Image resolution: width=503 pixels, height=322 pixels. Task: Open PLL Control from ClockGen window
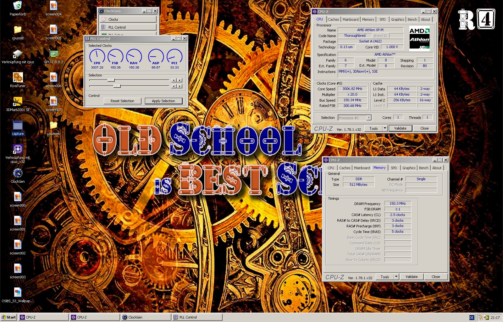128,27
